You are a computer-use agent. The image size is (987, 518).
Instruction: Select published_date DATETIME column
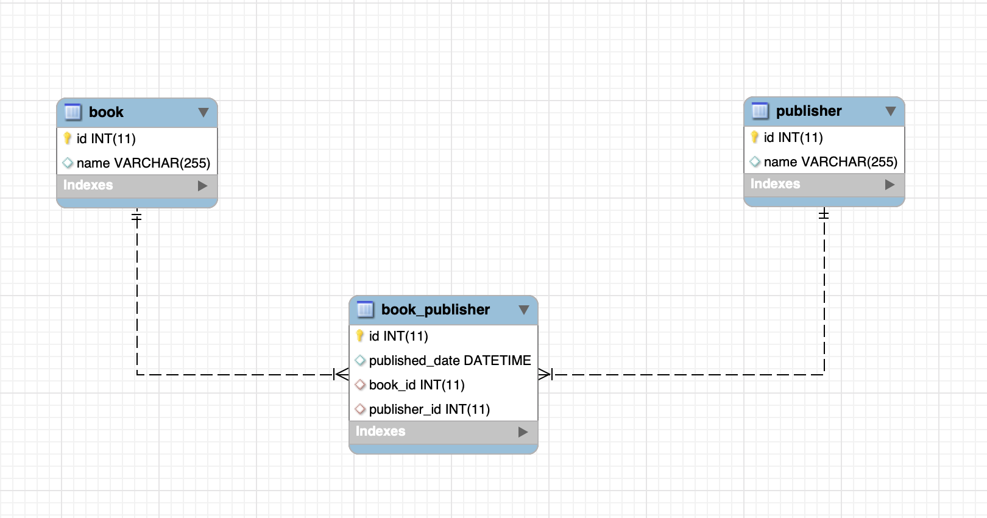coord(450,361)
